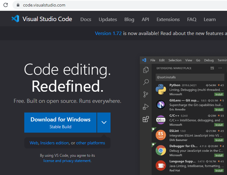Viewport: 227px width, 175px height.
Task: Follow the Insiders edition link
Action: [x=54, y=143]
